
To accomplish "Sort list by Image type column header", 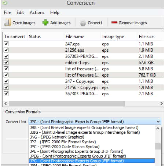I will click(x=113, y=37).
